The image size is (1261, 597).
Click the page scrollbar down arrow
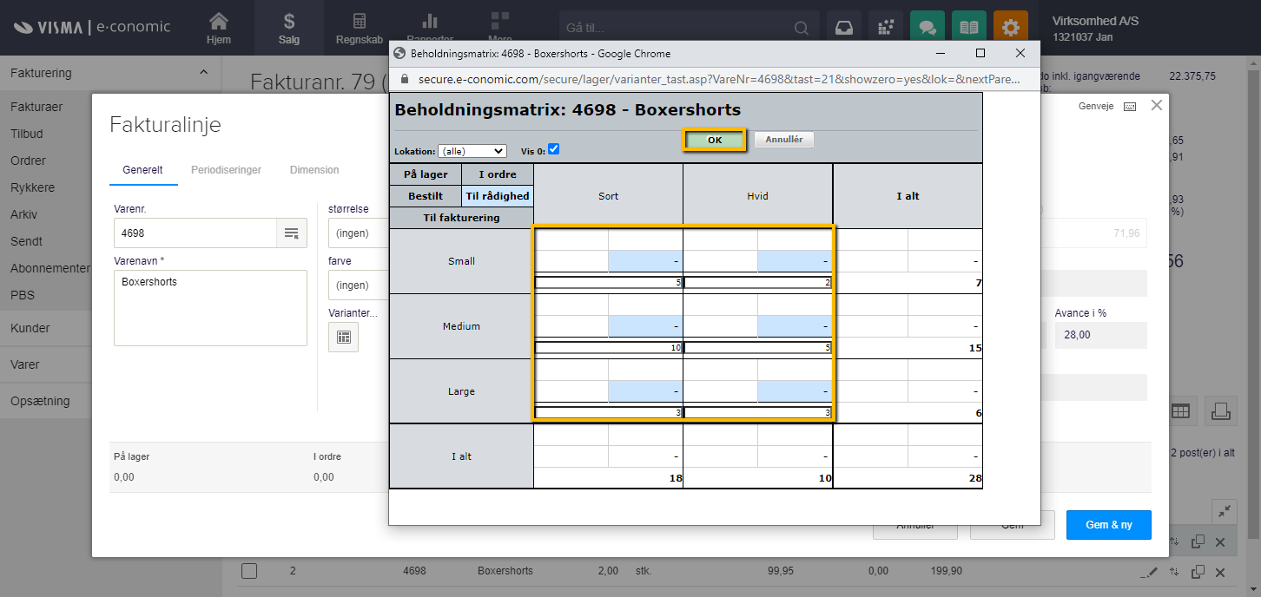[1254, 590]
